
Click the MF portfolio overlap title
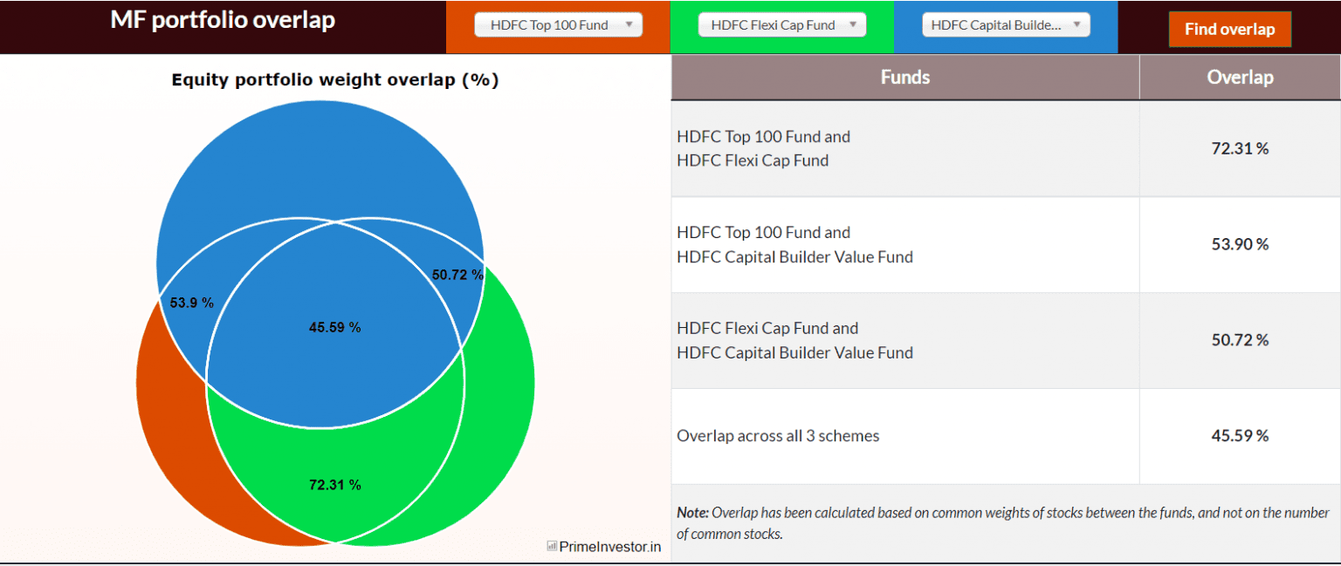222,20
